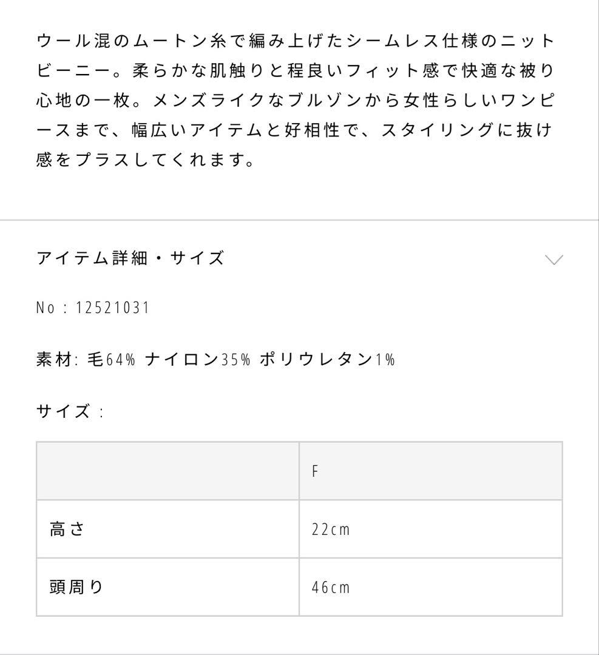
Task: Select the F size column header
Action: coord(315,471)
